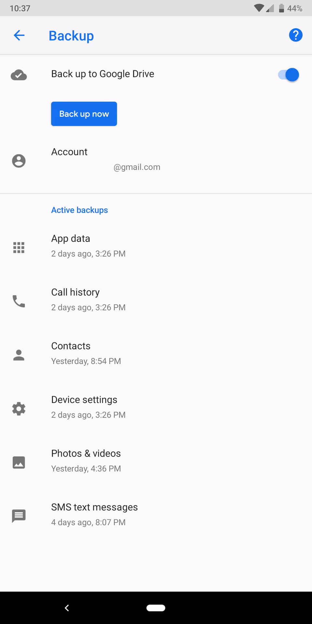Disable the Back up to Google Drive switch
The image size is (312, 624).
[x=288, y=75]
